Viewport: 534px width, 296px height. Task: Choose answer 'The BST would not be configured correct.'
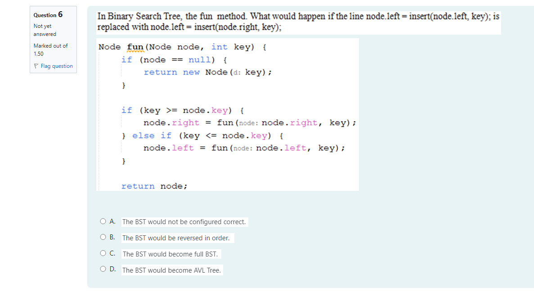click(x=184, y=221)
